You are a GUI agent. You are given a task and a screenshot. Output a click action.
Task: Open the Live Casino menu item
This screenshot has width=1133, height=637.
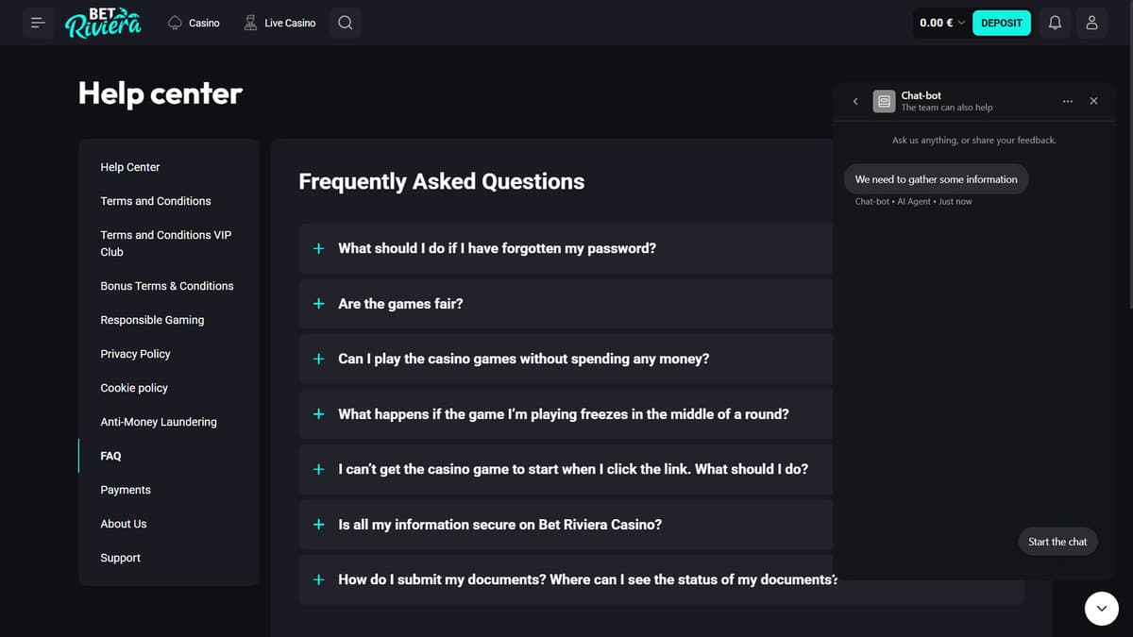279,23
